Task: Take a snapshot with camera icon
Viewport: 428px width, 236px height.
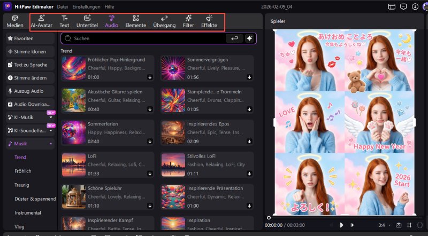Action: [399, 225]
